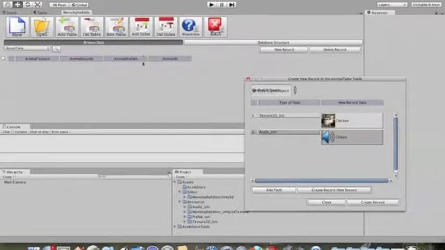Click Create Record / New Record button

pos(334,190)
